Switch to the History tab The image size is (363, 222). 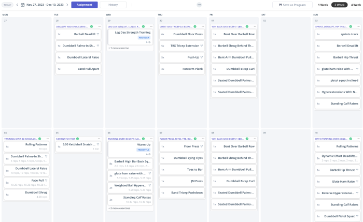tap(113, 5)
